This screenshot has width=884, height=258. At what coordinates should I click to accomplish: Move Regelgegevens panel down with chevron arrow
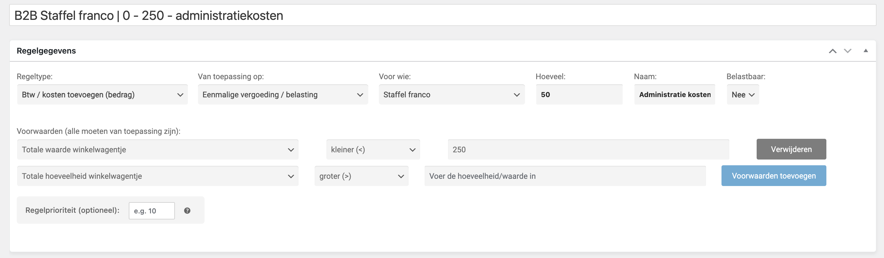click(848, 51)
